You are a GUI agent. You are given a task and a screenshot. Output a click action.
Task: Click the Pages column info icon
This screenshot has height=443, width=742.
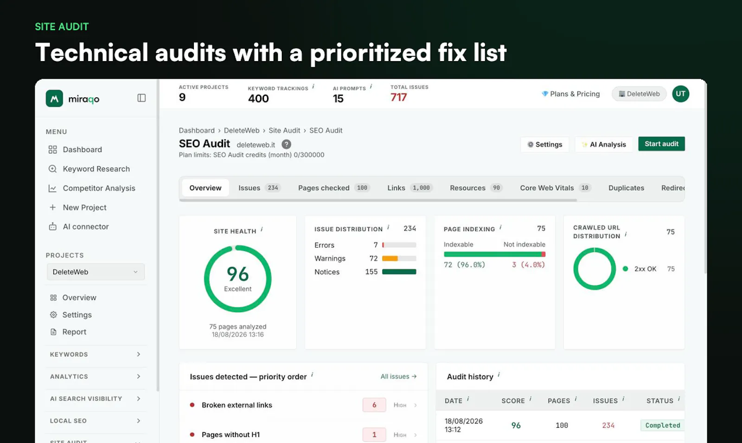(x=576, y=399)
